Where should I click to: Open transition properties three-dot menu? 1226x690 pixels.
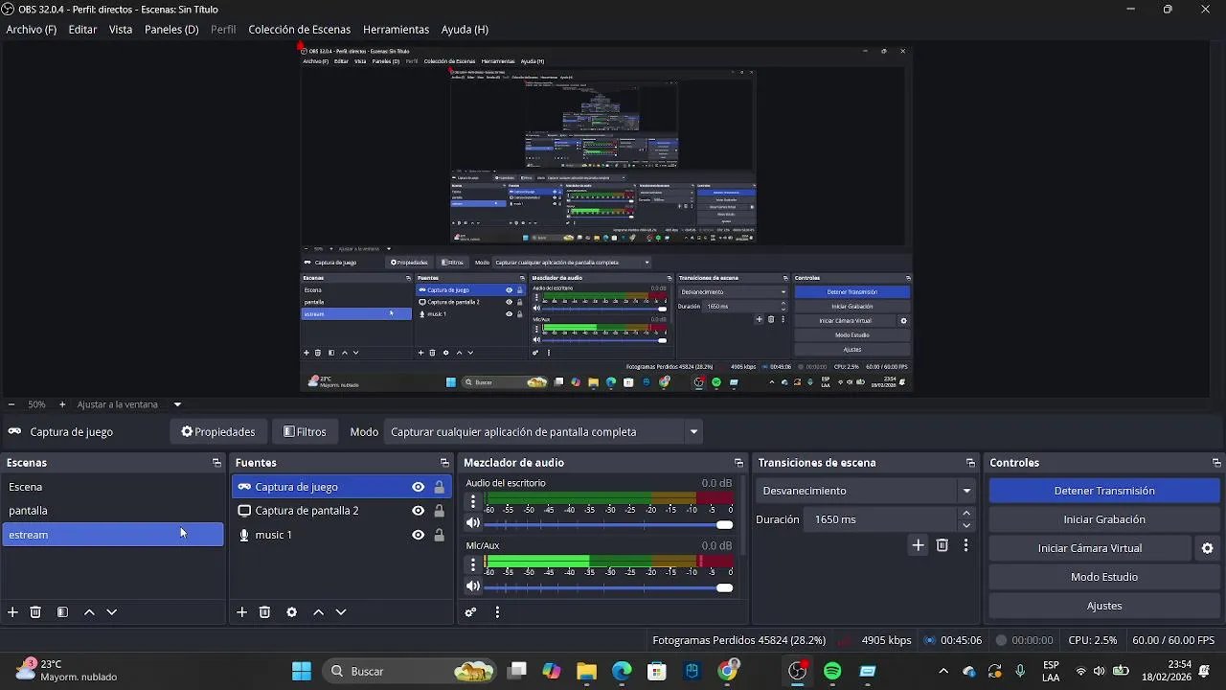pos(965,545)
